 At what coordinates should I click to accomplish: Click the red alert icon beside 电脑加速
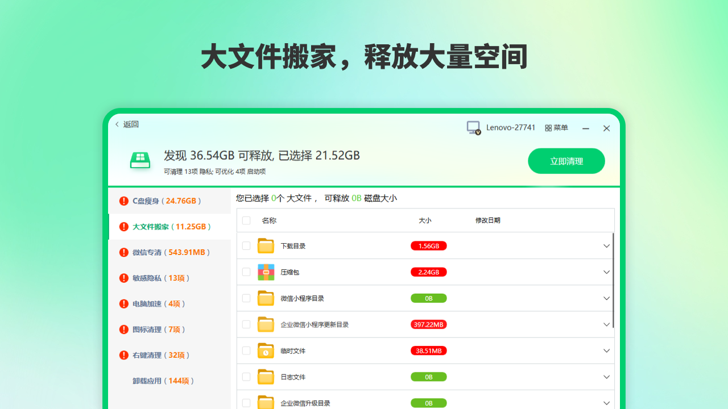(123, 304)
